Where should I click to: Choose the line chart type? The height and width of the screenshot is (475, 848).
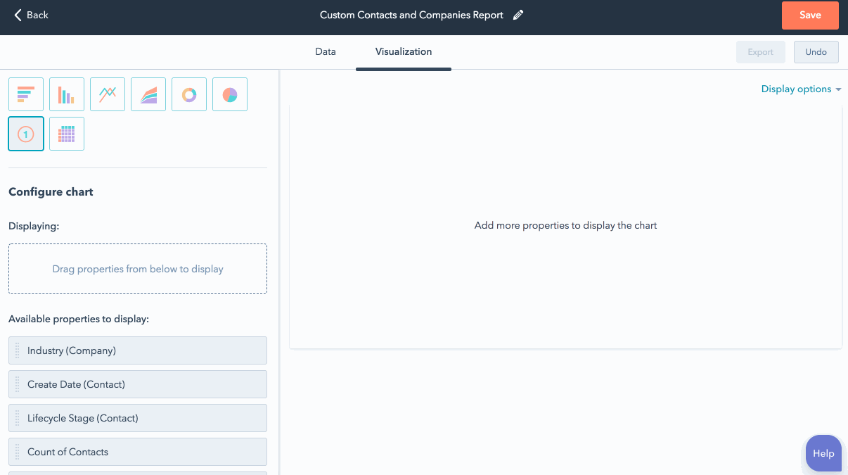tap(108, 94)
